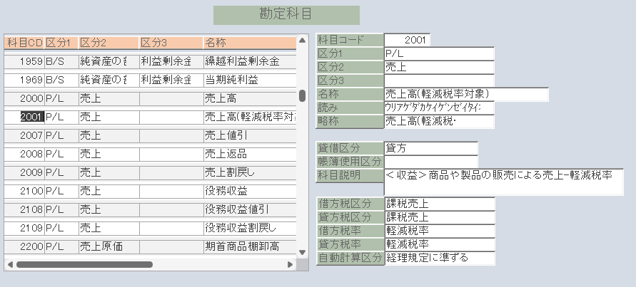Click the 科目コード field showing 2001
Image resolution: width=636 pixels, height=287 pixels.
[407, 40]
